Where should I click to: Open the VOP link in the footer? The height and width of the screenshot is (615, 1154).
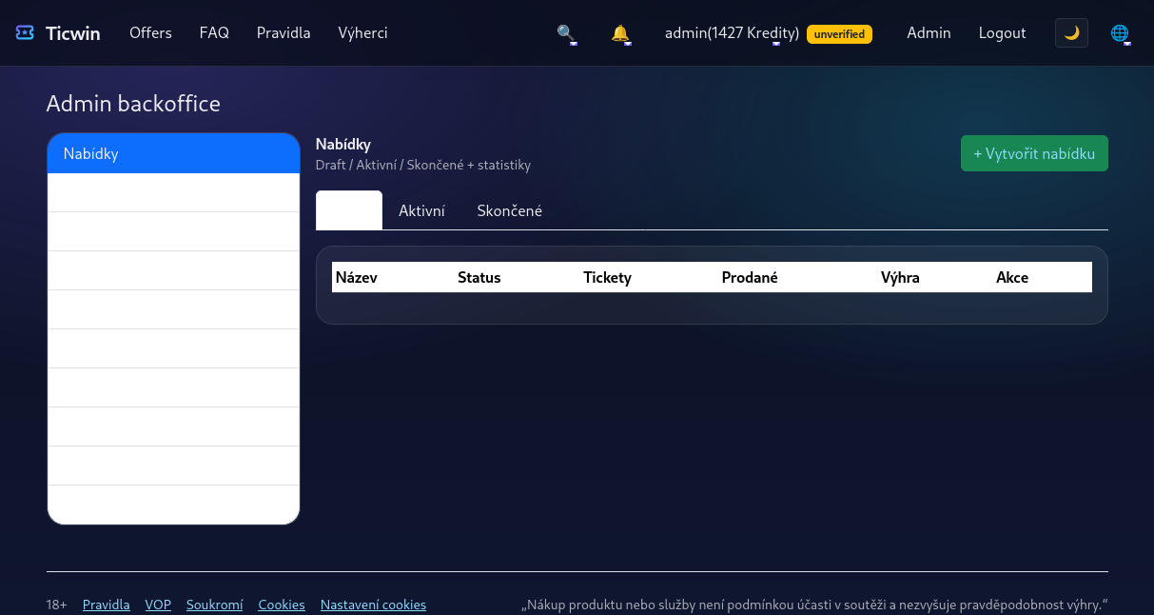click(158, 605)
